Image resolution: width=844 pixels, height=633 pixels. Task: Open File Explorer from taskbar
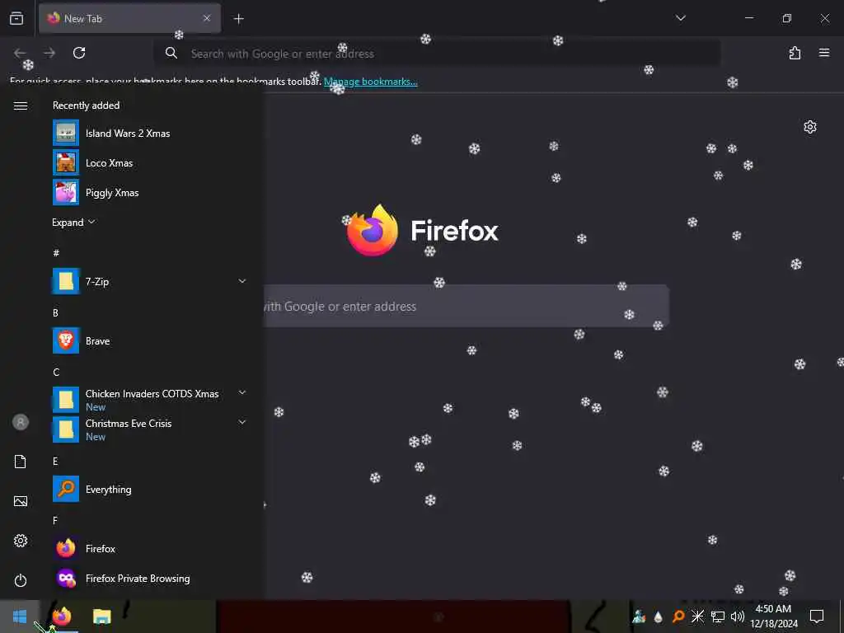pos(101,617)
